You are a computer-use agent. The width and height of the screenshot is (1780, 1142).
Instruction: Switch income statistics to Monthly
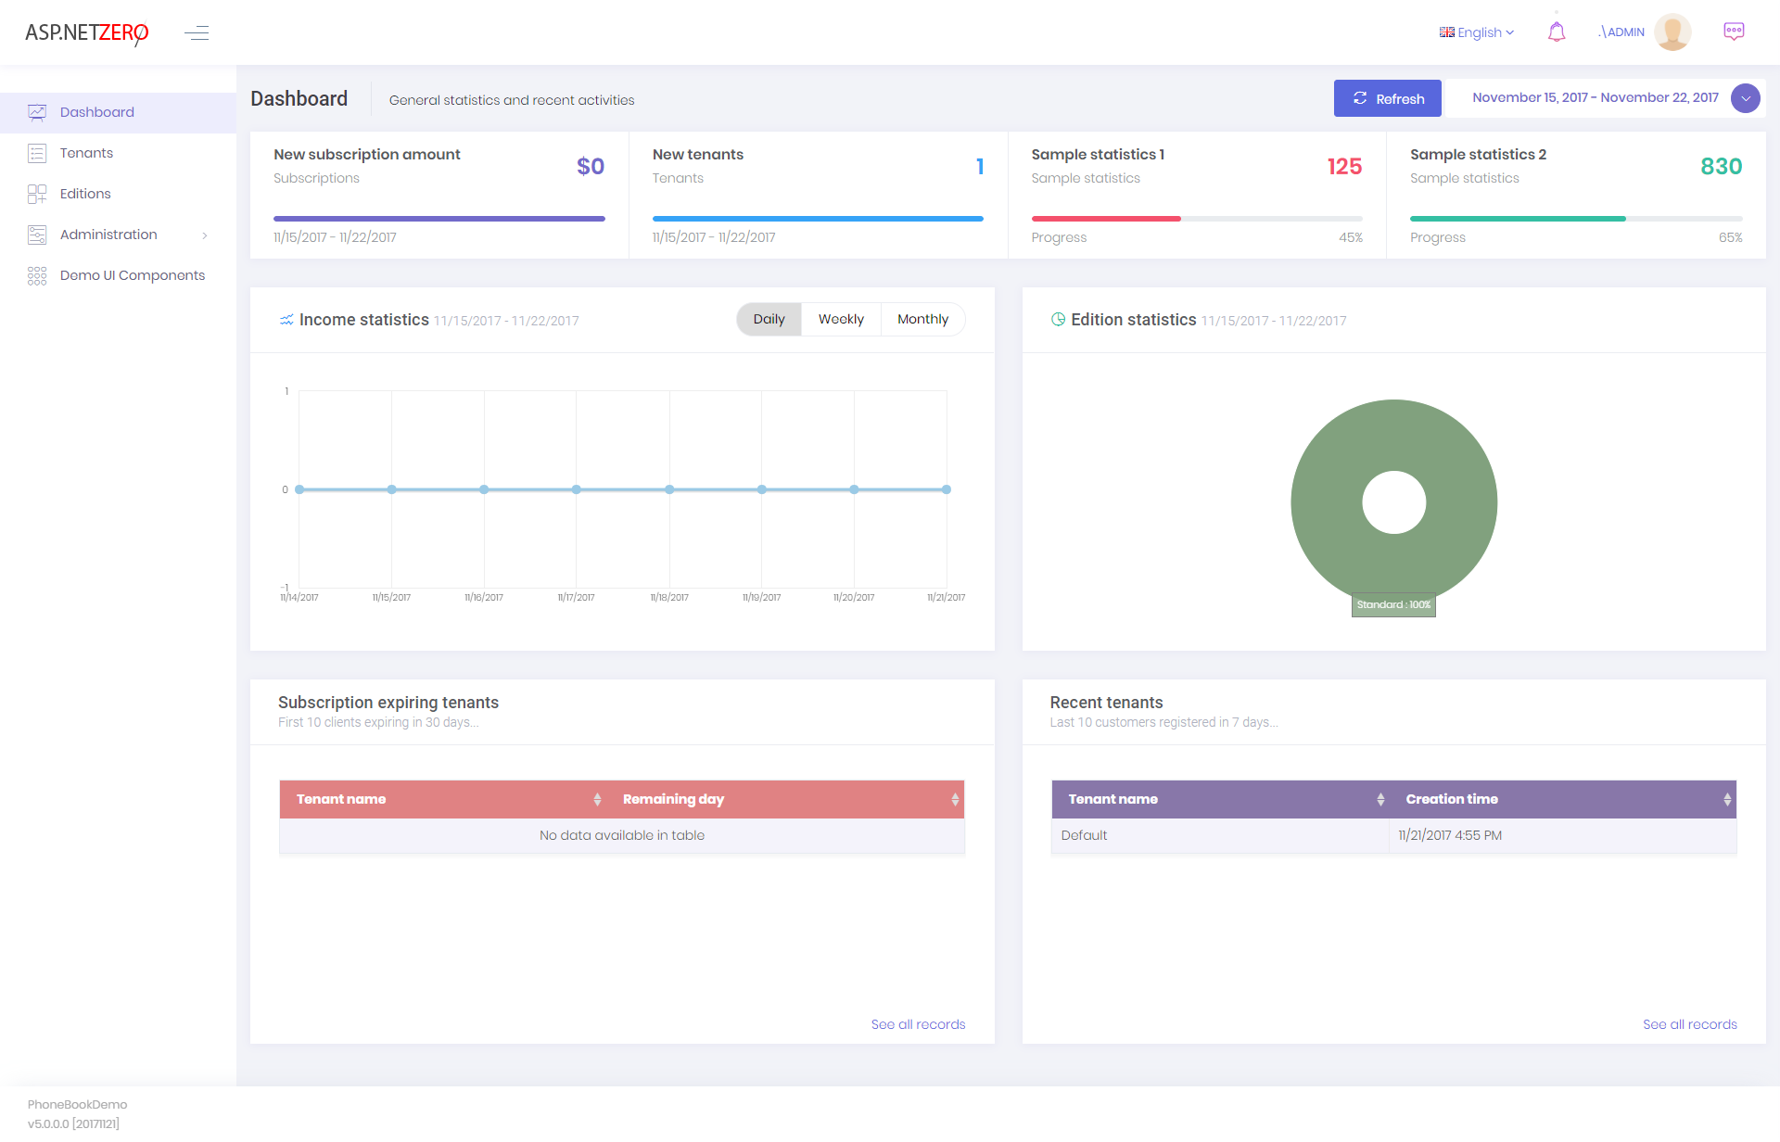pos(922,319)
